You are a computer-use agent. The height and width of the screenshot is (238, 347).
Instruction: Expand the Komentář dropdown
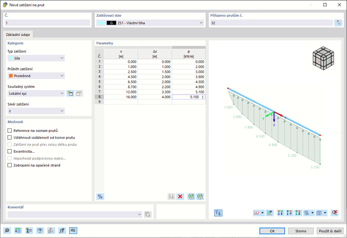pos(139,214)
